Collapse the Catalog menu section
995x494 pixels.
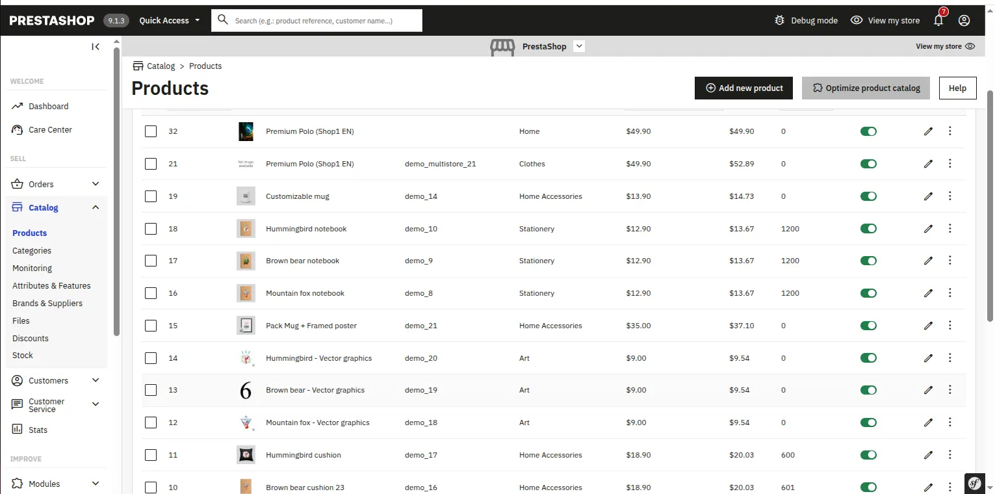click(96, 207)
